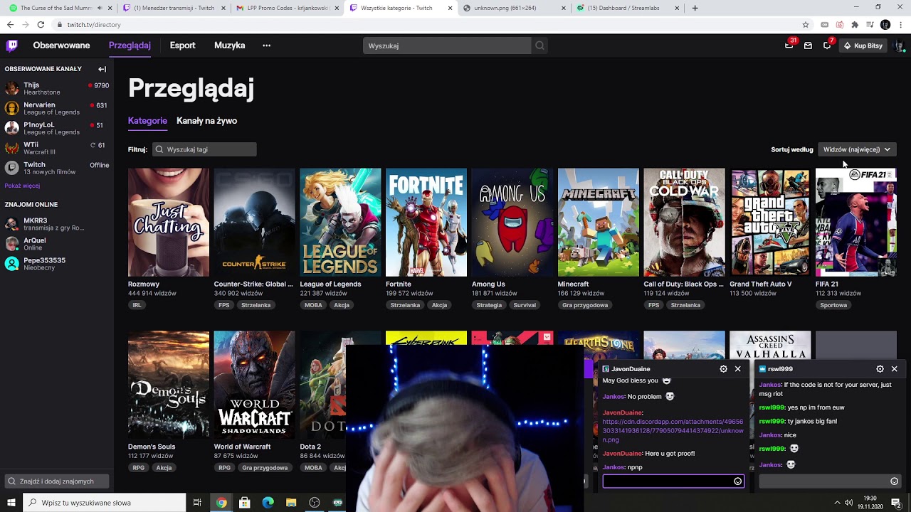The height and width of the screenshot is (512, 911).
Task: Click the Znajdź i dodaj znajomych field
Action: (x=57, y=481)
